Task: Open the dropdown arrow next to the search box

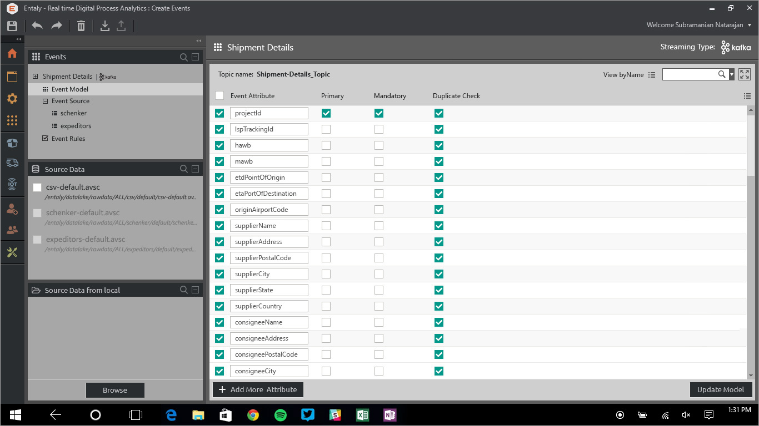Action: click(x=732, y=74)
